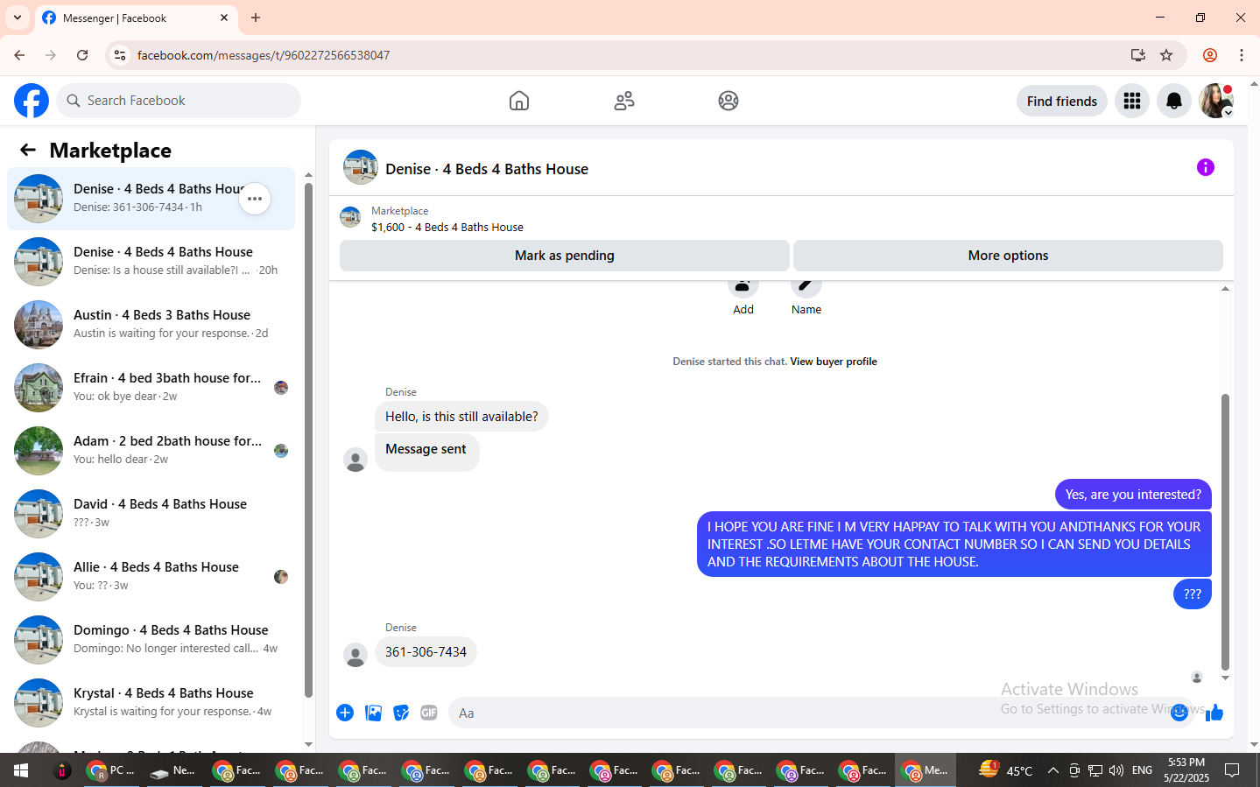Open Domingo's 4 Beds 4 Baths House chat
Image resolution: width=1260 pixels, height=787 pixels.
[x=151, y=640]
